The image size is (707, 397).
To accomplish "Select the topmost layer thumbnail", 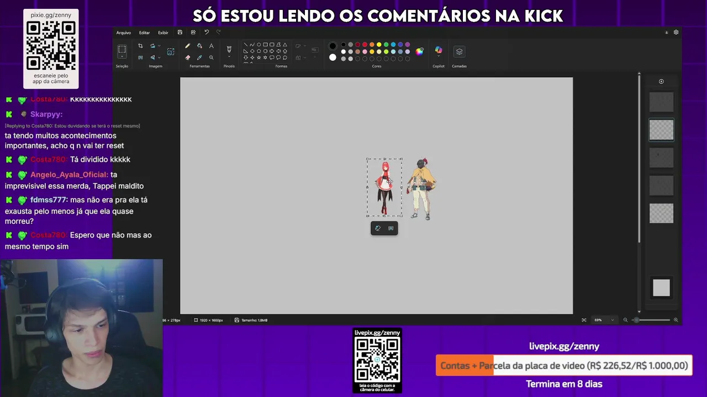I will pos(661,102).
